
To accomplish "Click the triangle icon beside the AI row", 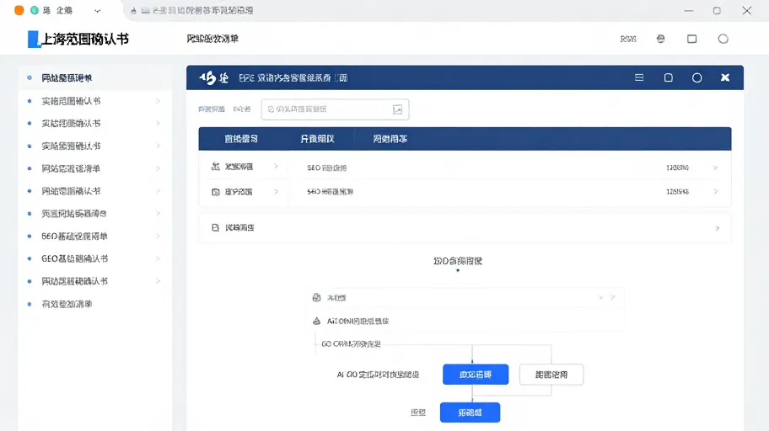I will [317, 321].
